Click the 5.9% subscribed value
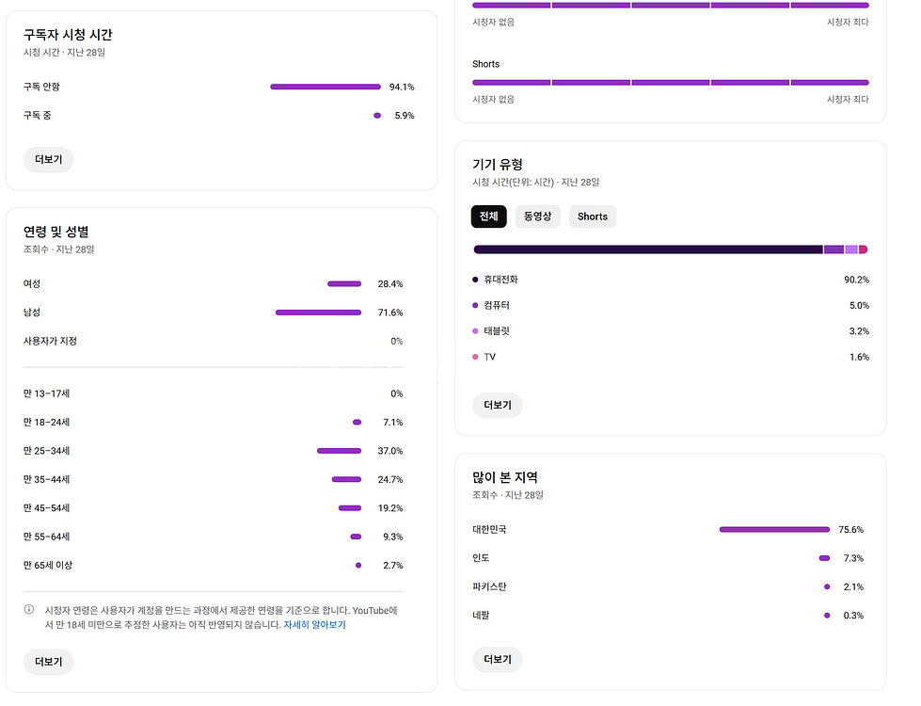The width and height of the screenshot is (921, 706). click(405, 116)
